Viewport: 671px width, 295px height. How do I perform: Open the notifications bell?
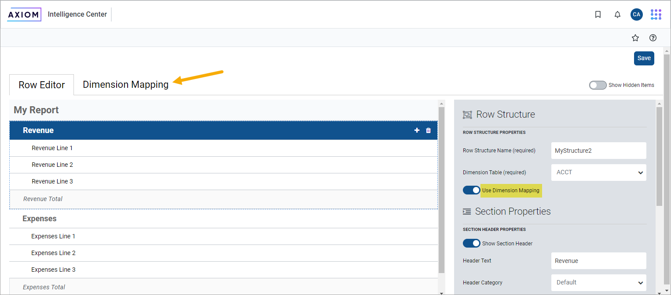pos(617,14)
